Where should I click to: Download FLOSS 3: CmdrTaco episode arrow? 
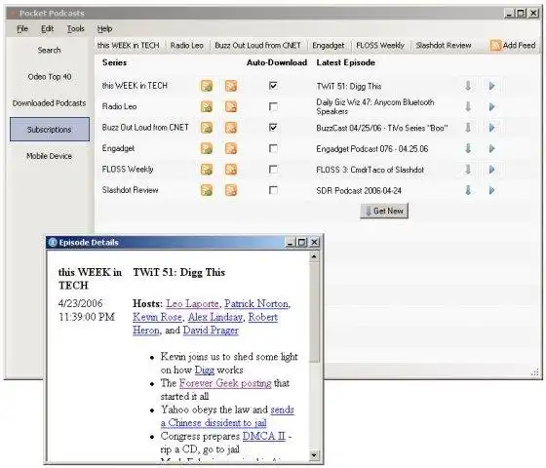[468, 170]
